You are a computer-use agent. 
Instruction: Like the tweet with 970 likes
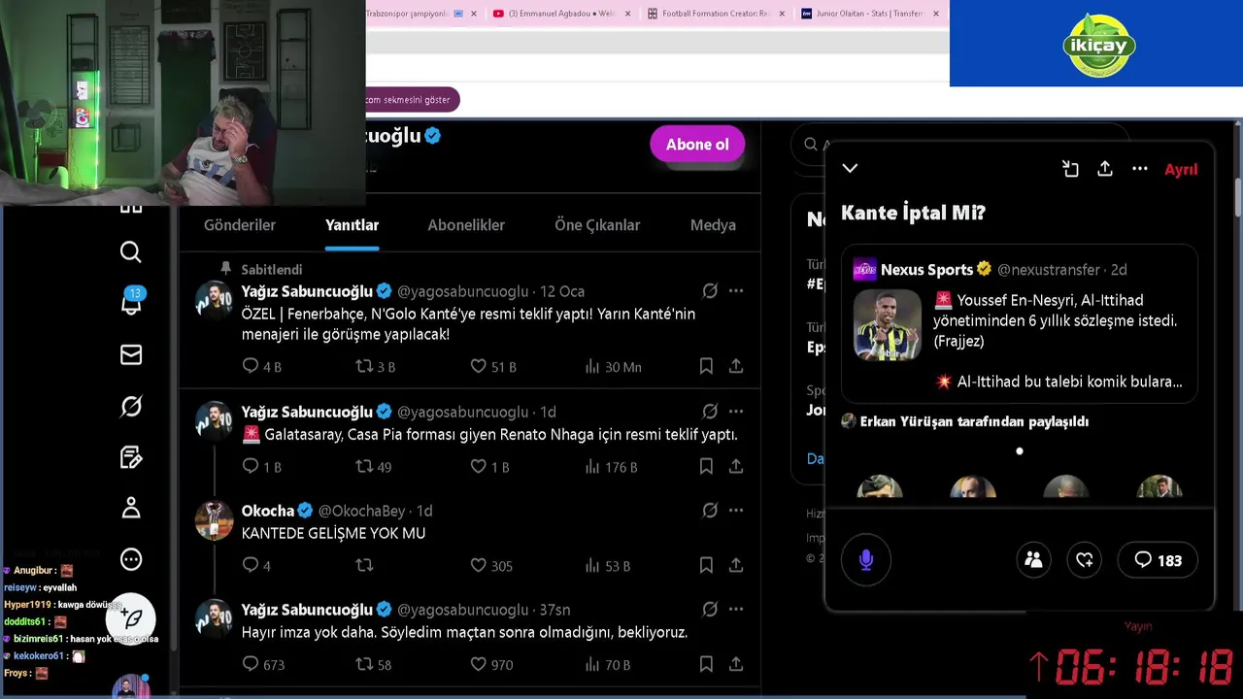point(478,664)
